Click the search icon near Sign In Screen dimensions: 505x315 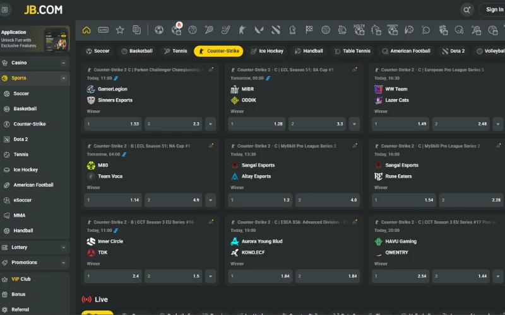467,9
